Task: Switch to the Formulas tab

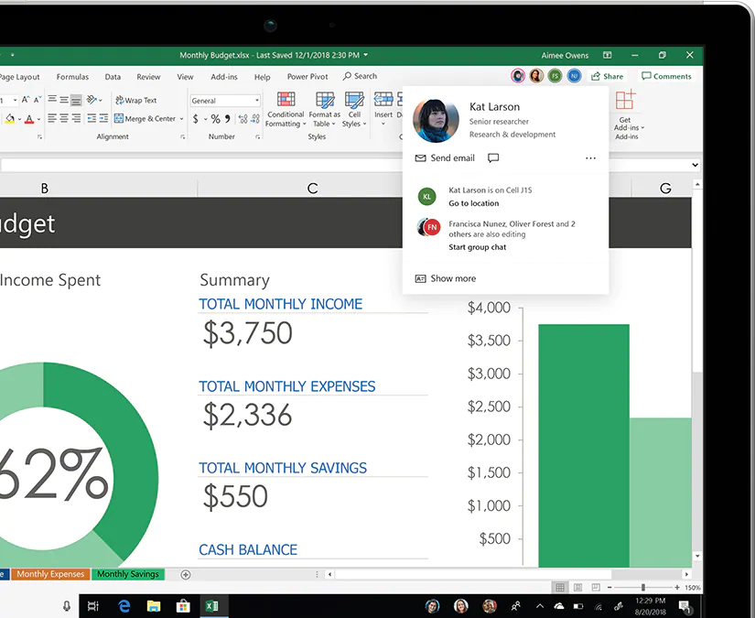Action: pyautogui.click(x=72, y=77)
